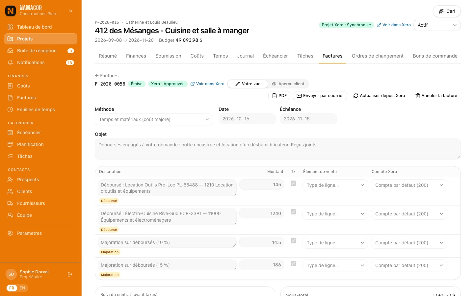Click Annuler la facture trash button
474x296 pixels.
436,96
